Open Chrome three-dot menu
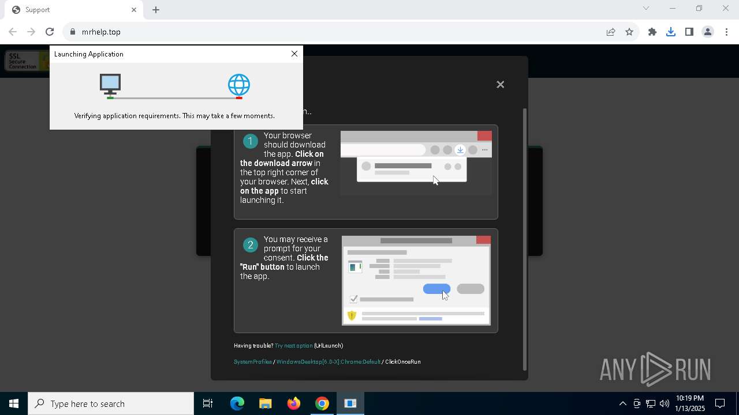Image resolution: width=739 pixels, height=415 pixels. (x=726, y=32)
